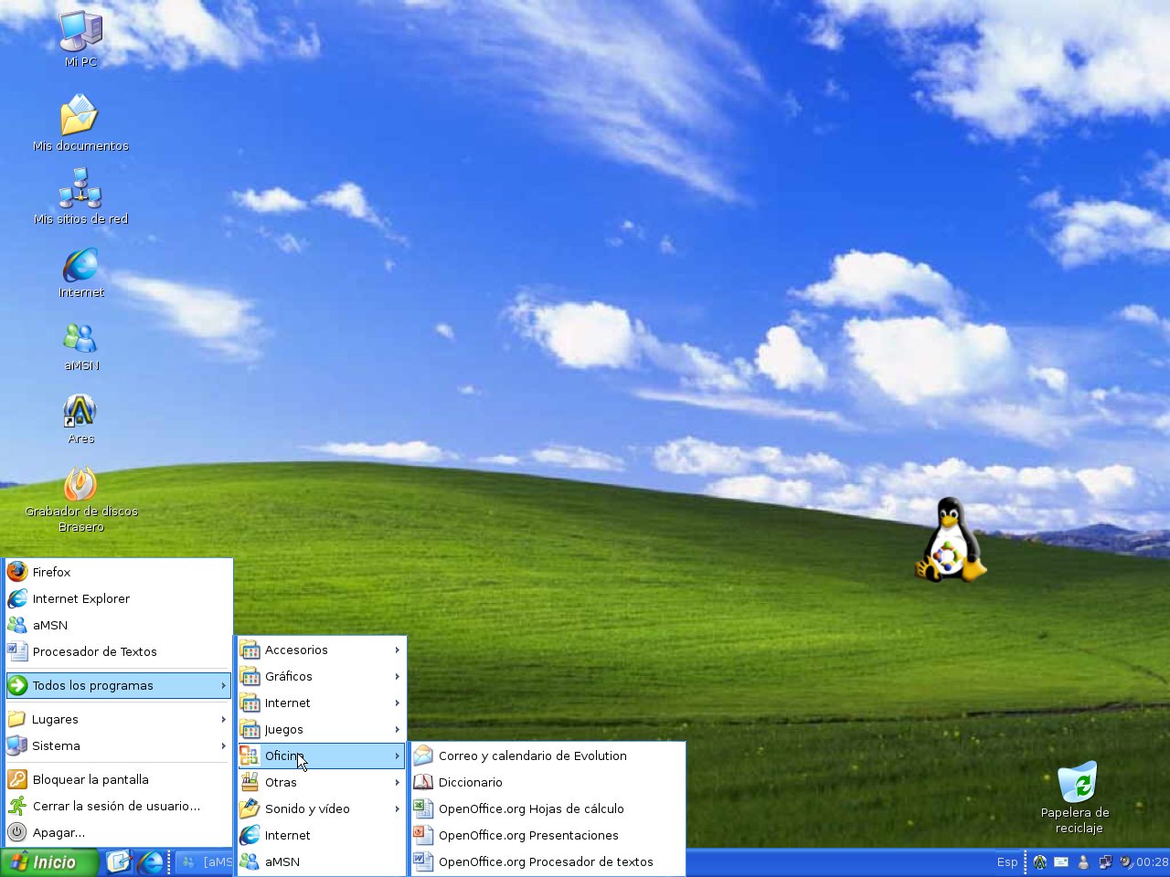Open the Mi PC desktop icon
Screen dimensions: 1170x877
pyautogui.click(x=80, y=33)
